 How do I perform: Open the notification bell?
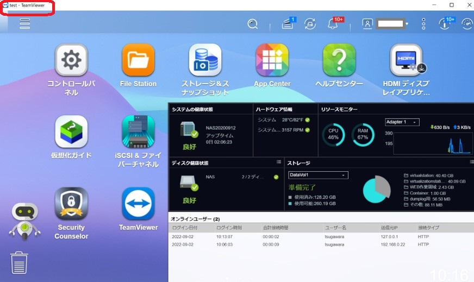(x=333, y=24)
